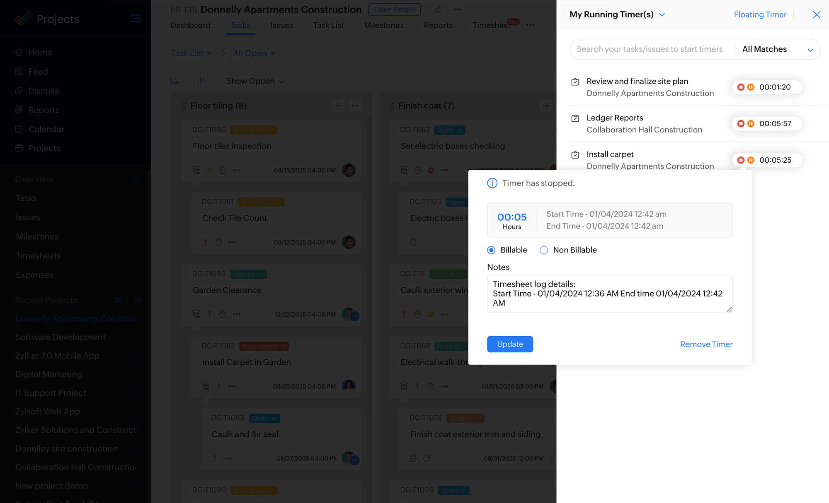Click the task icon beside Install carpet
Image resolution: width=829 pixels, height=503 pixels.
tap(575, 155)
